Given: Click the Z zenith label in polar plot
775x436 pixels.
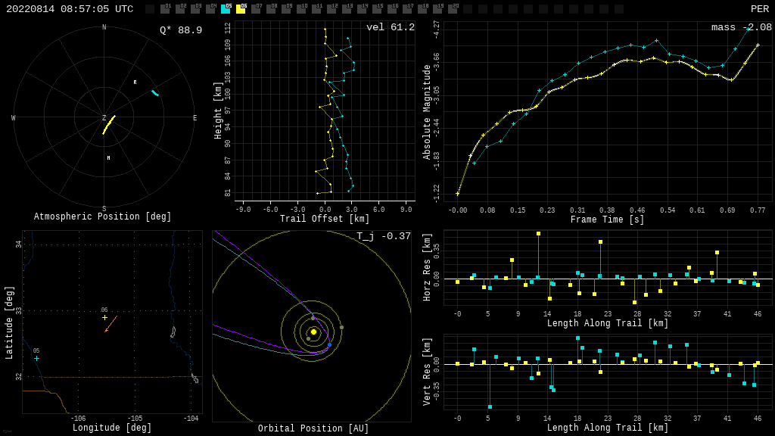Looking at the screenshot, I should click(x=104, y=118).
